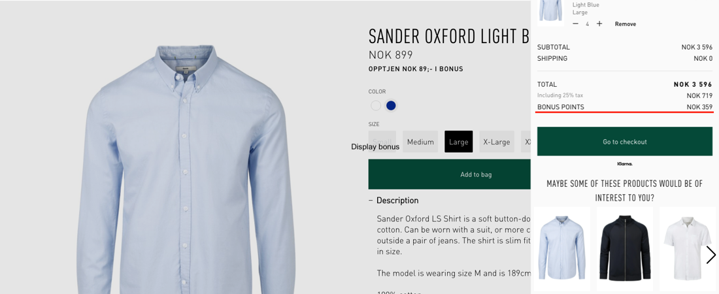Image resolution: width=719 pixels, height=294 pixels.
Task: Open cart item shirt thumbnail
Action: 550,12
